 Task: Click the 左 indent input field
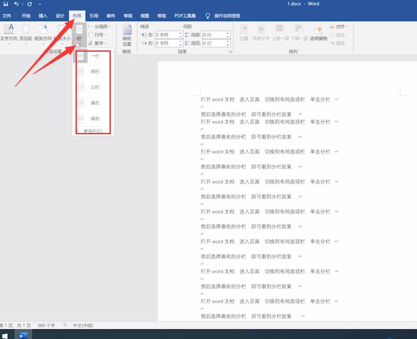[167, 35]
